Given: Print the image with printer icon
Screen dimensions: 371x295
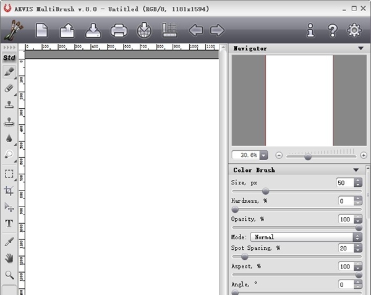Looking at the screenshot, I should [x=119, y=30].
